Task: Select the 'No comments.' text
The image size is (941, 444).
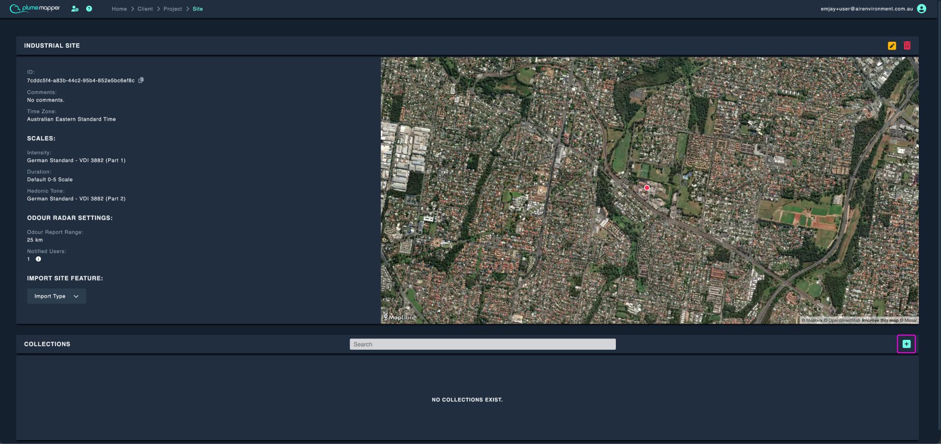Action: pyautogui.click(x=46, y=100)
